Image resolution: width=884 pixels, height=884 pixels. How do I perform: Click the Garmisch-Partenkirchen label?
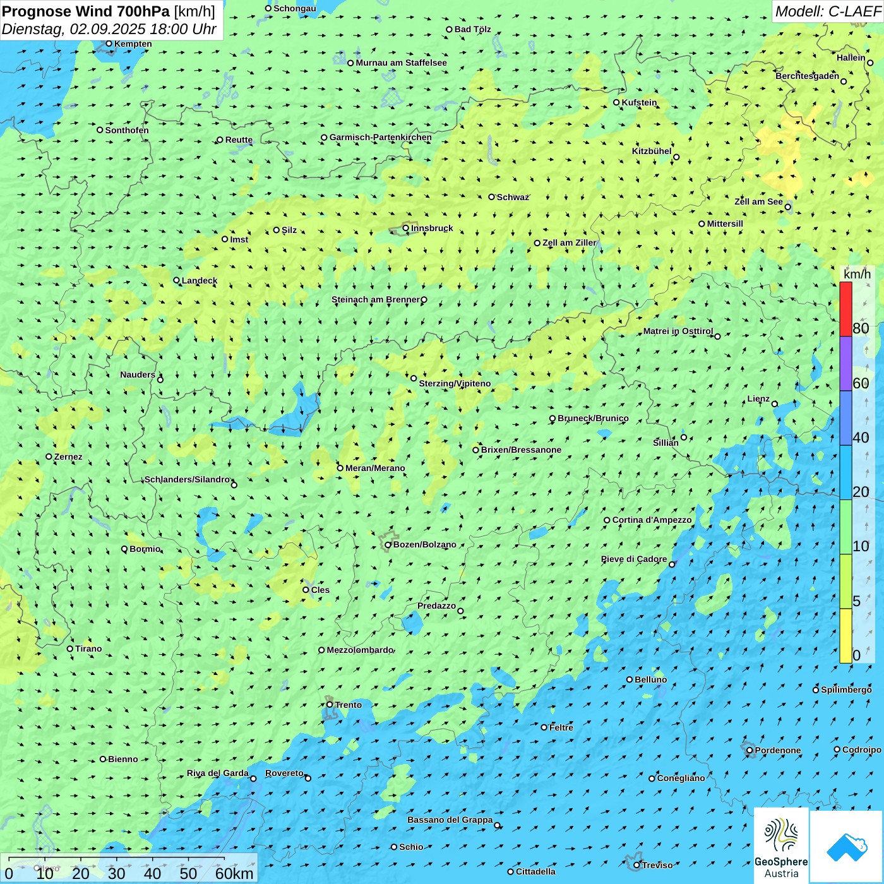click(381, 137)
